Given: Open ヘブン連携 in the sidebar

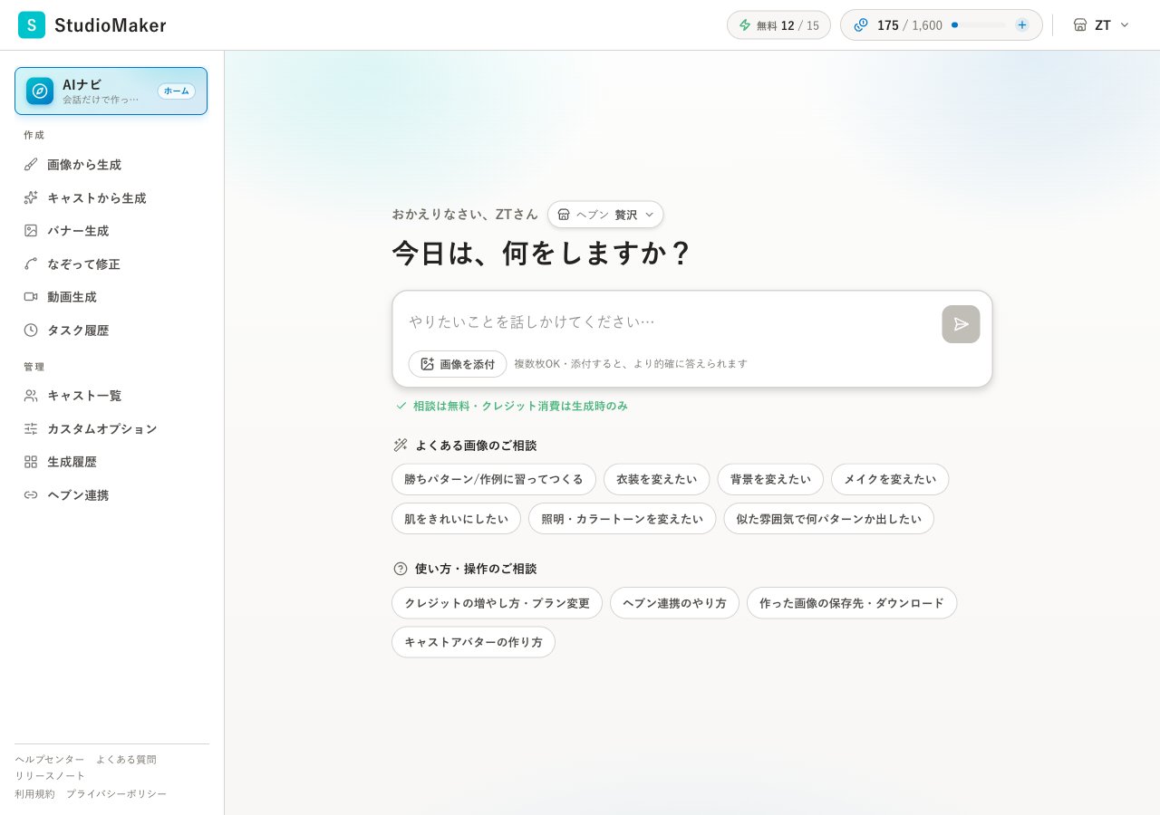Looking at the screenshot, I should (x=111, y=494).
